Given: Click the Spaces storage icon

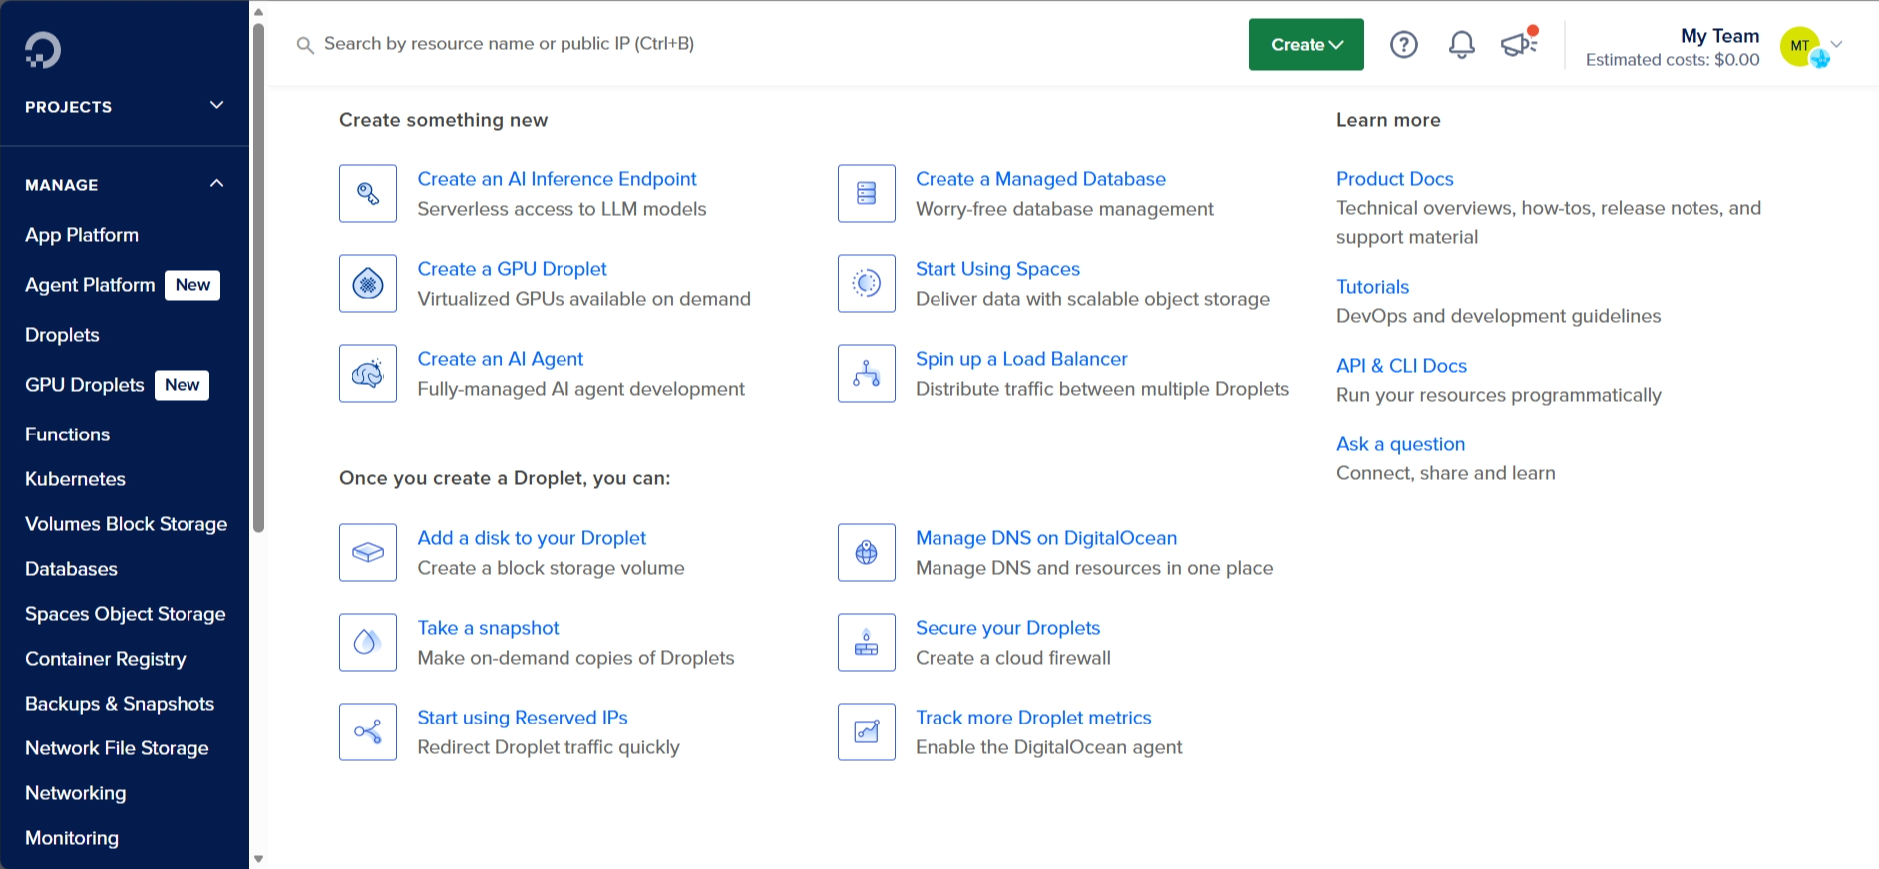Looking at the screenshot, I should (867, 283).
